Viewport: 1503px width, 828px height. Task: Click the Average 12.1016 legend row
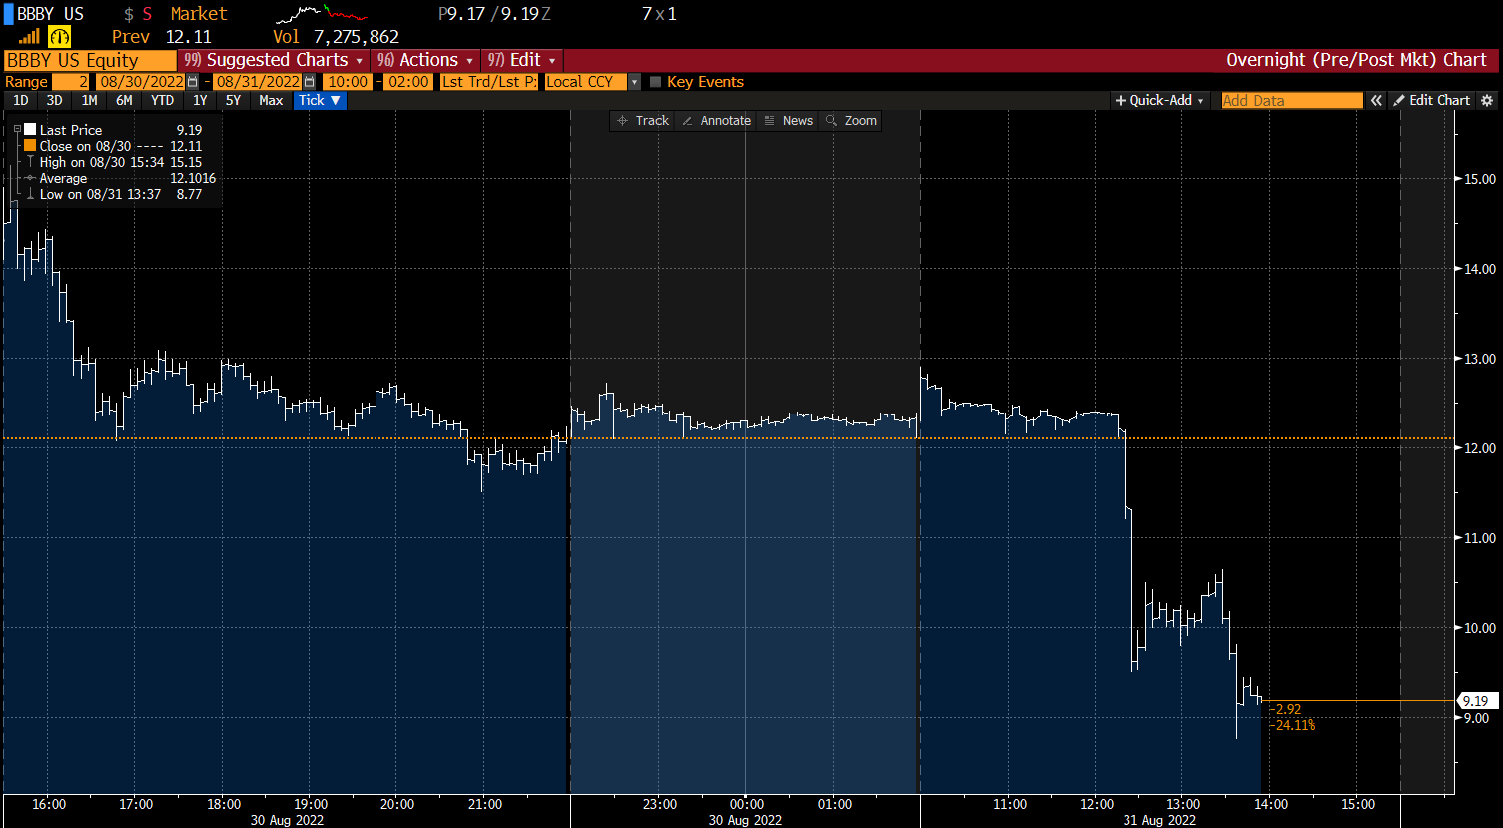(120, 178)
